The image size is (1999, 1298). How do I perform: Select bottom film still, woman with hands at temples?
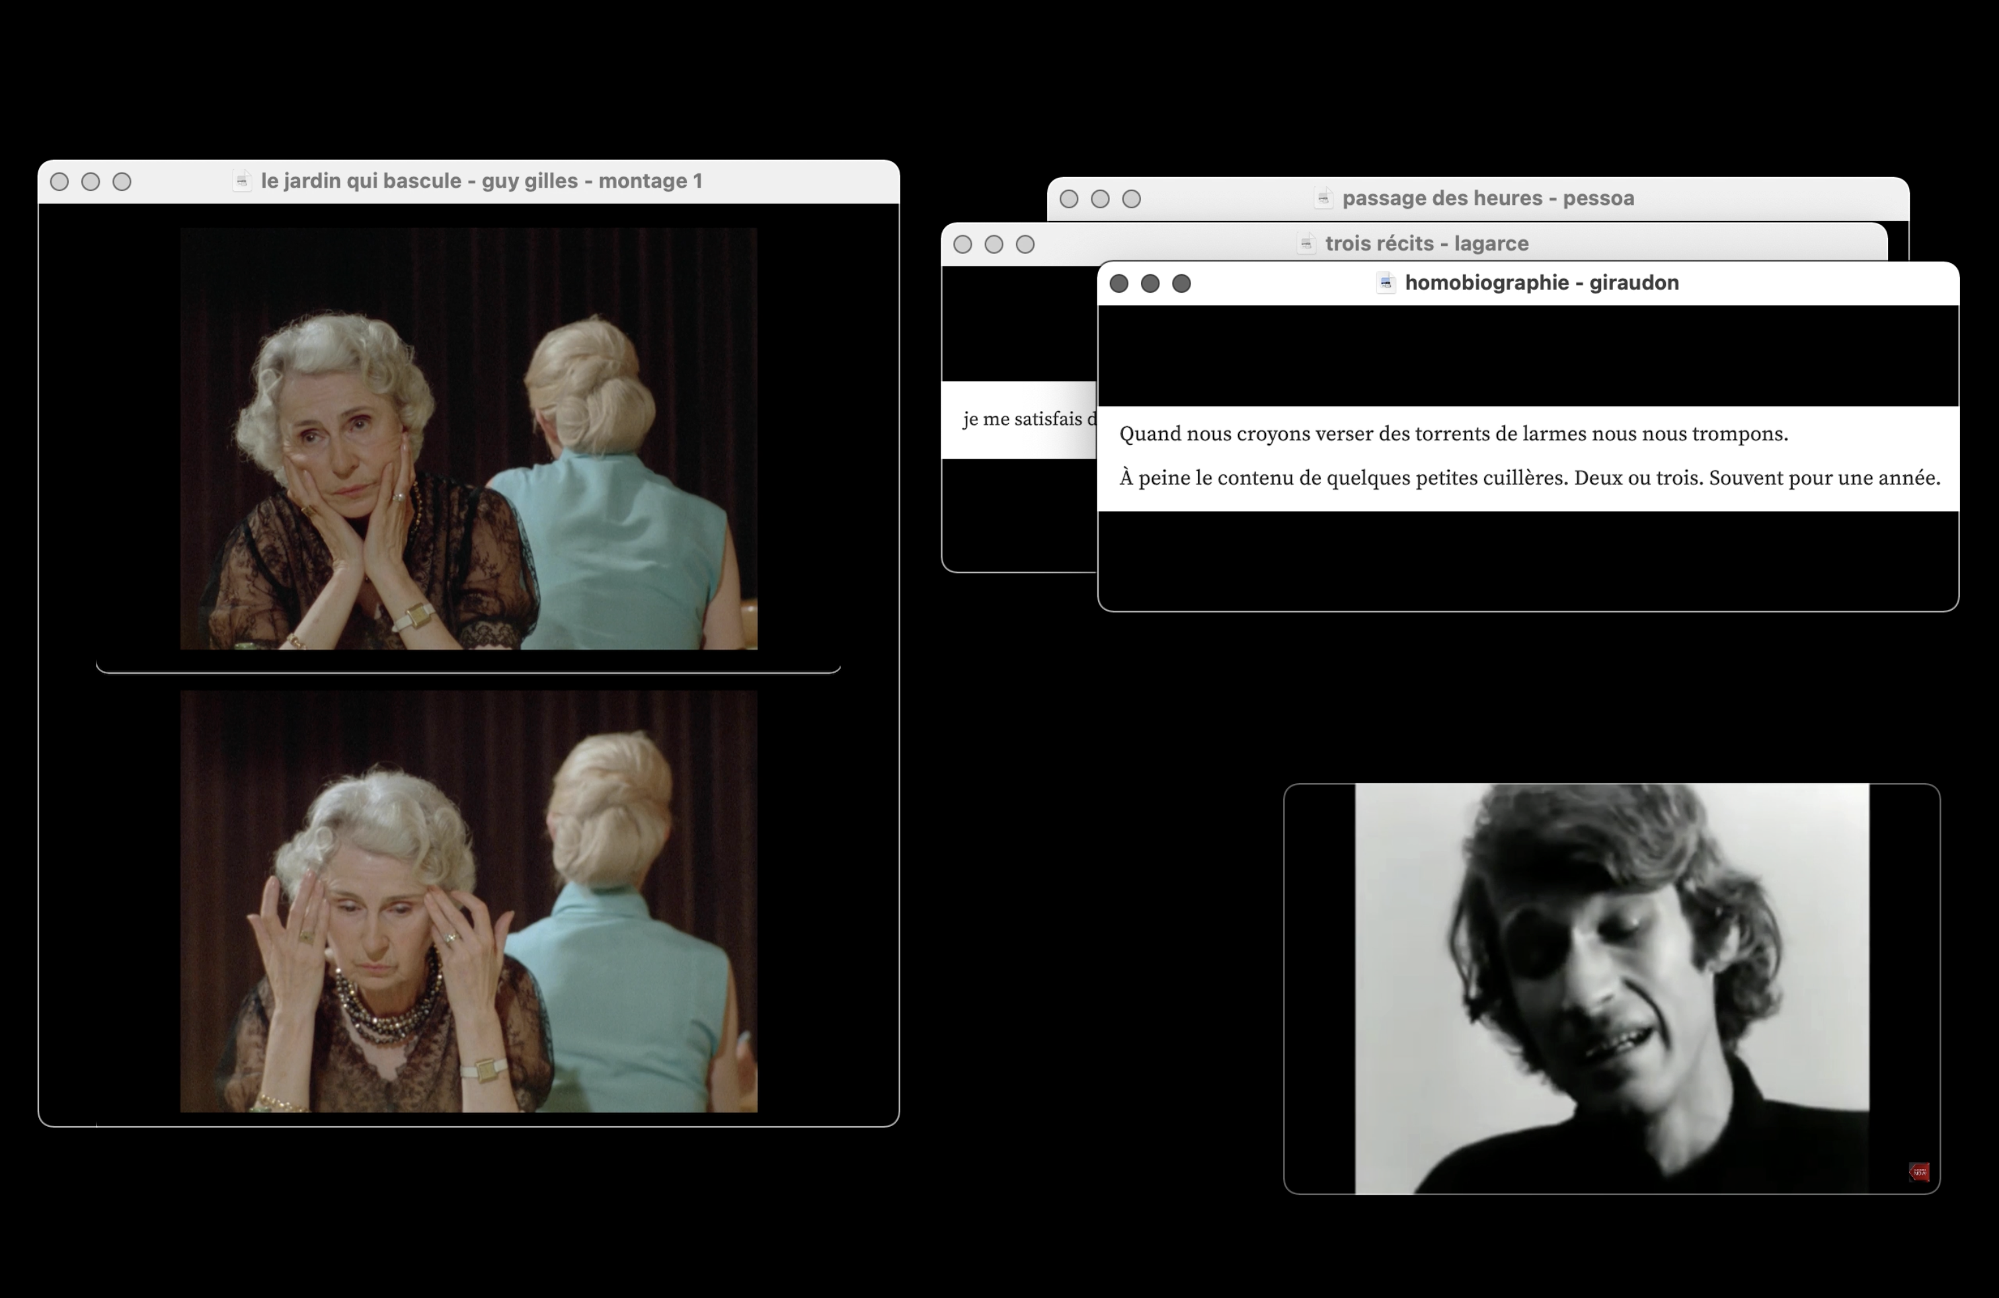(x=469, y=901)
